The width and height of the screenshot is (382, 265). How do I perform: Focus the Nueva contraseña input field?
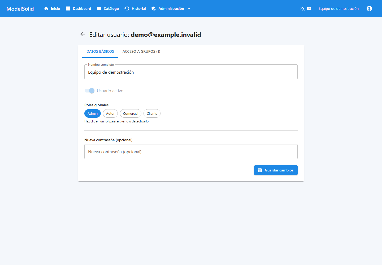coord(191,152)
